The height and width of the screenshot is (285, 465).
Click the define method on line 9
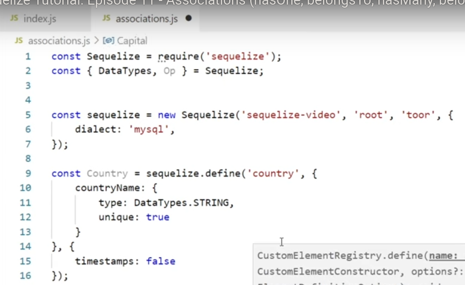(223, 173)
